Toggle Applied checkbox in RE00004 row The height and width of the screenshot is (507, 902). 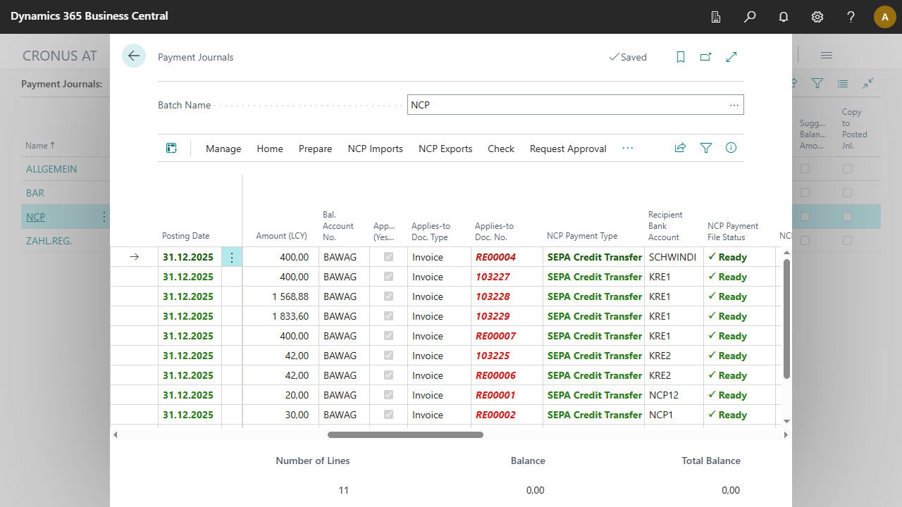point(388,257)
